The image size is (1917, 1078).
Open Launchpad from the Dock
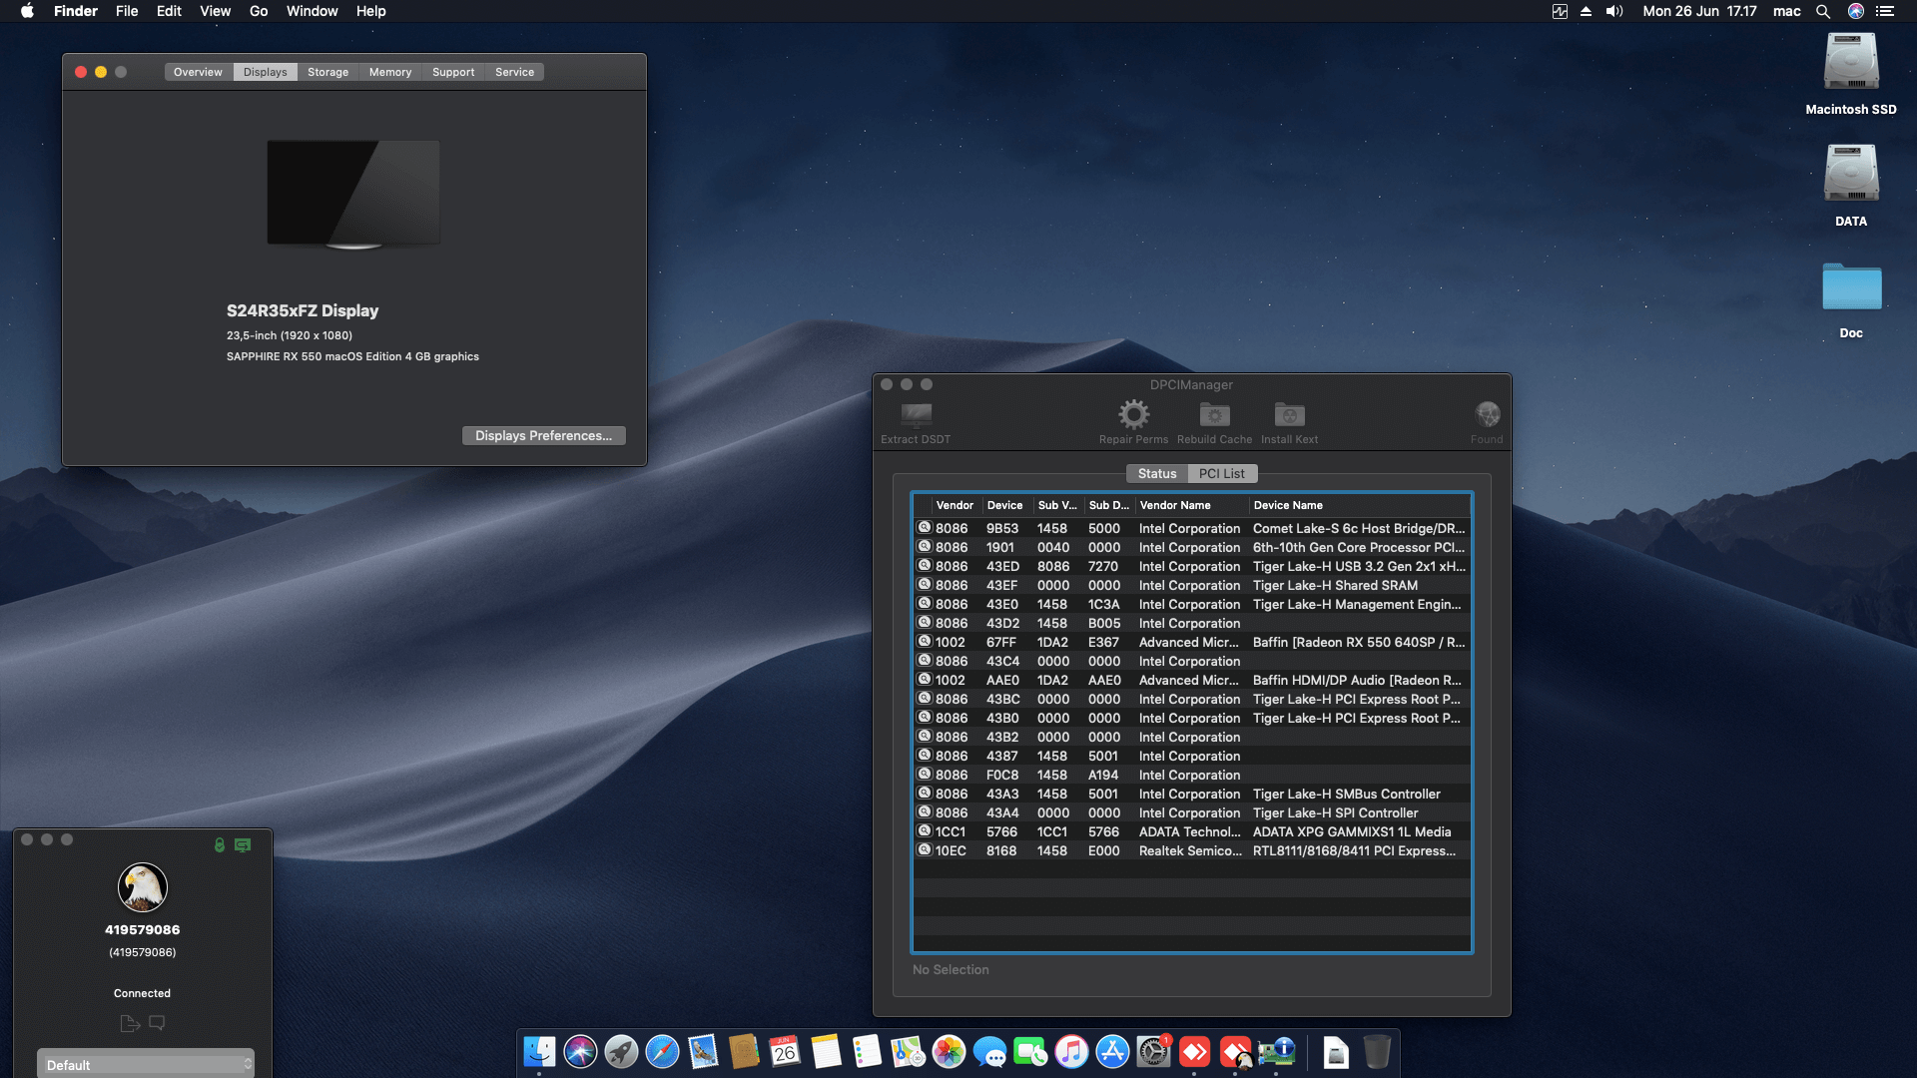tap(621, 1052)
